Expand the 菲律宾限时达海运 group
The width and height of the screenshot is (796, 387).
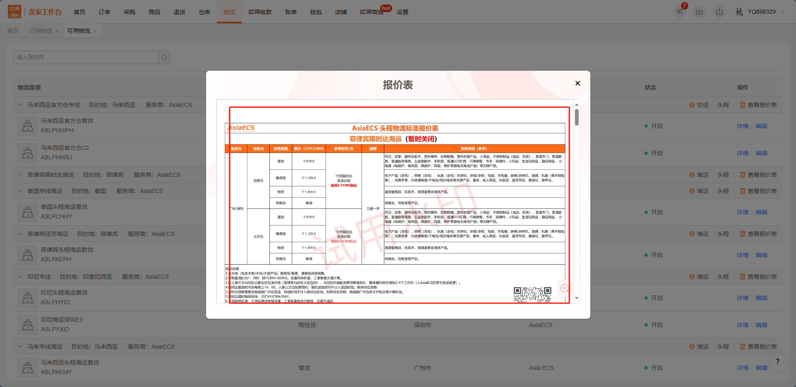[20, 175]
